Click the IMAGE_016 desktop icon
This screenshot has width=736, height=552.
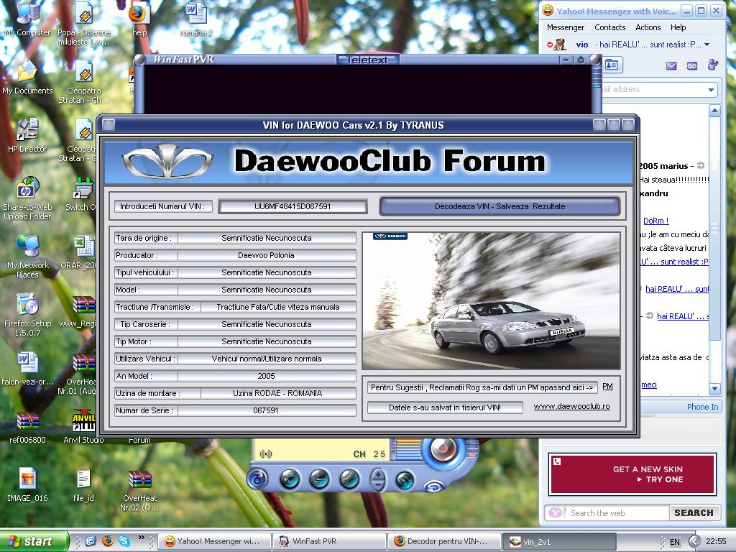coord(27,485)
